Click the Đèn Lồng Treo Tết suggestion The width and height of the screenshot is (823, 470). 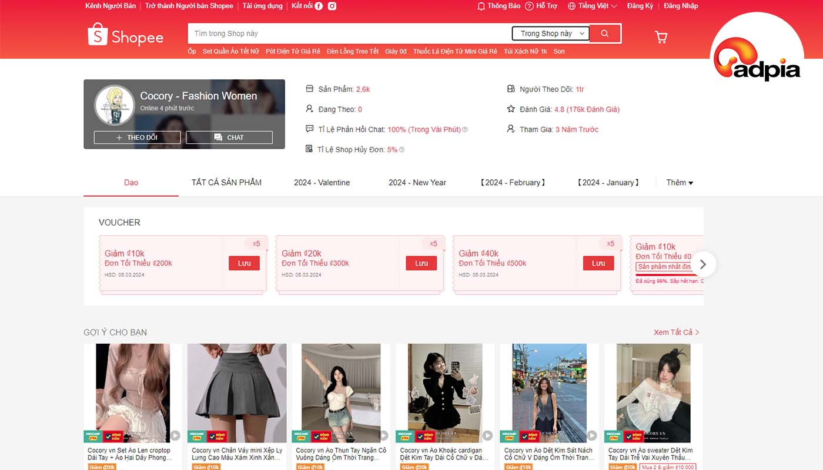(x=353, y=52)
